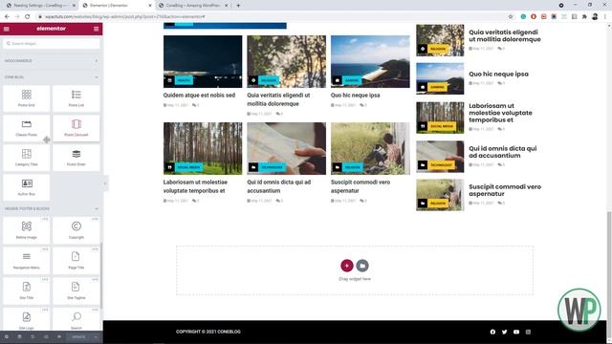
Task: Select the Retina Image widget
Action: point(27,230)
